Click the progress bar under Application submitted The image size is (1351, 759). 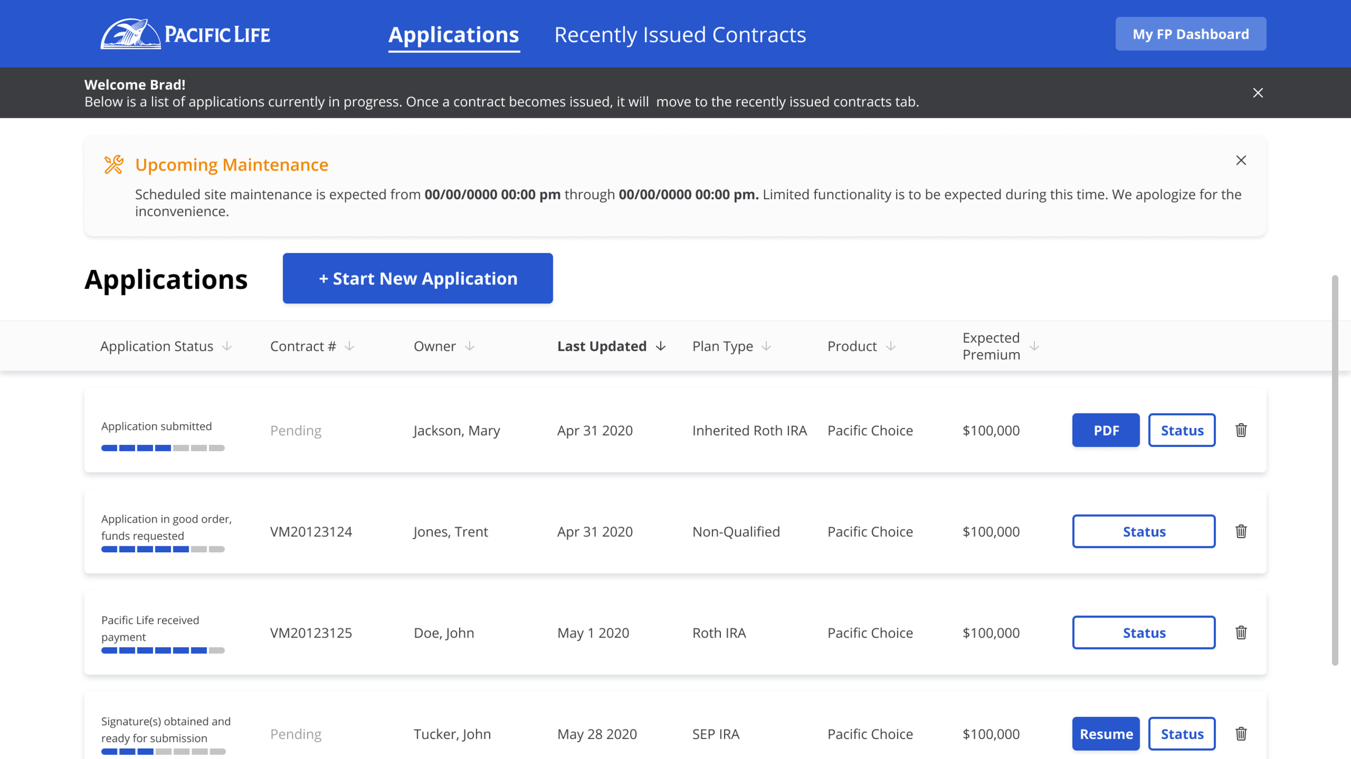(163, 448)
